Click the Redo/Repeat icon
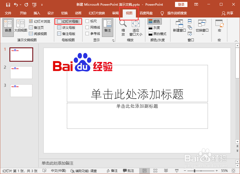This screenshot has width=240, height=174. click(x=26, y=5)
